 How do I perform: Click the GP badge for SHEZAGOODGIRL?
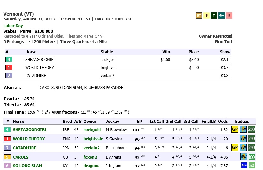[x=235, y=129]
